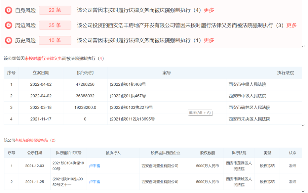Click the 周边风险 icon
The image size is (308, 193).
coord(9,25)
